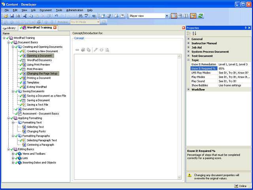Open the Player view dropdown
Viewport: 253px width, 190px height.
point(167,16)
